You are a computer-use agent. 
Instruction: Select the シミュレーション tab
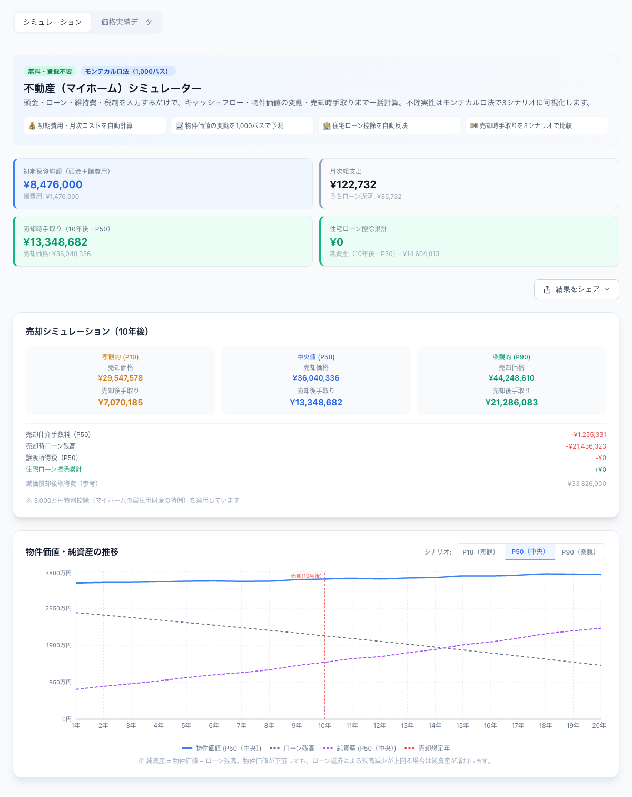click(x=53, y=22)
